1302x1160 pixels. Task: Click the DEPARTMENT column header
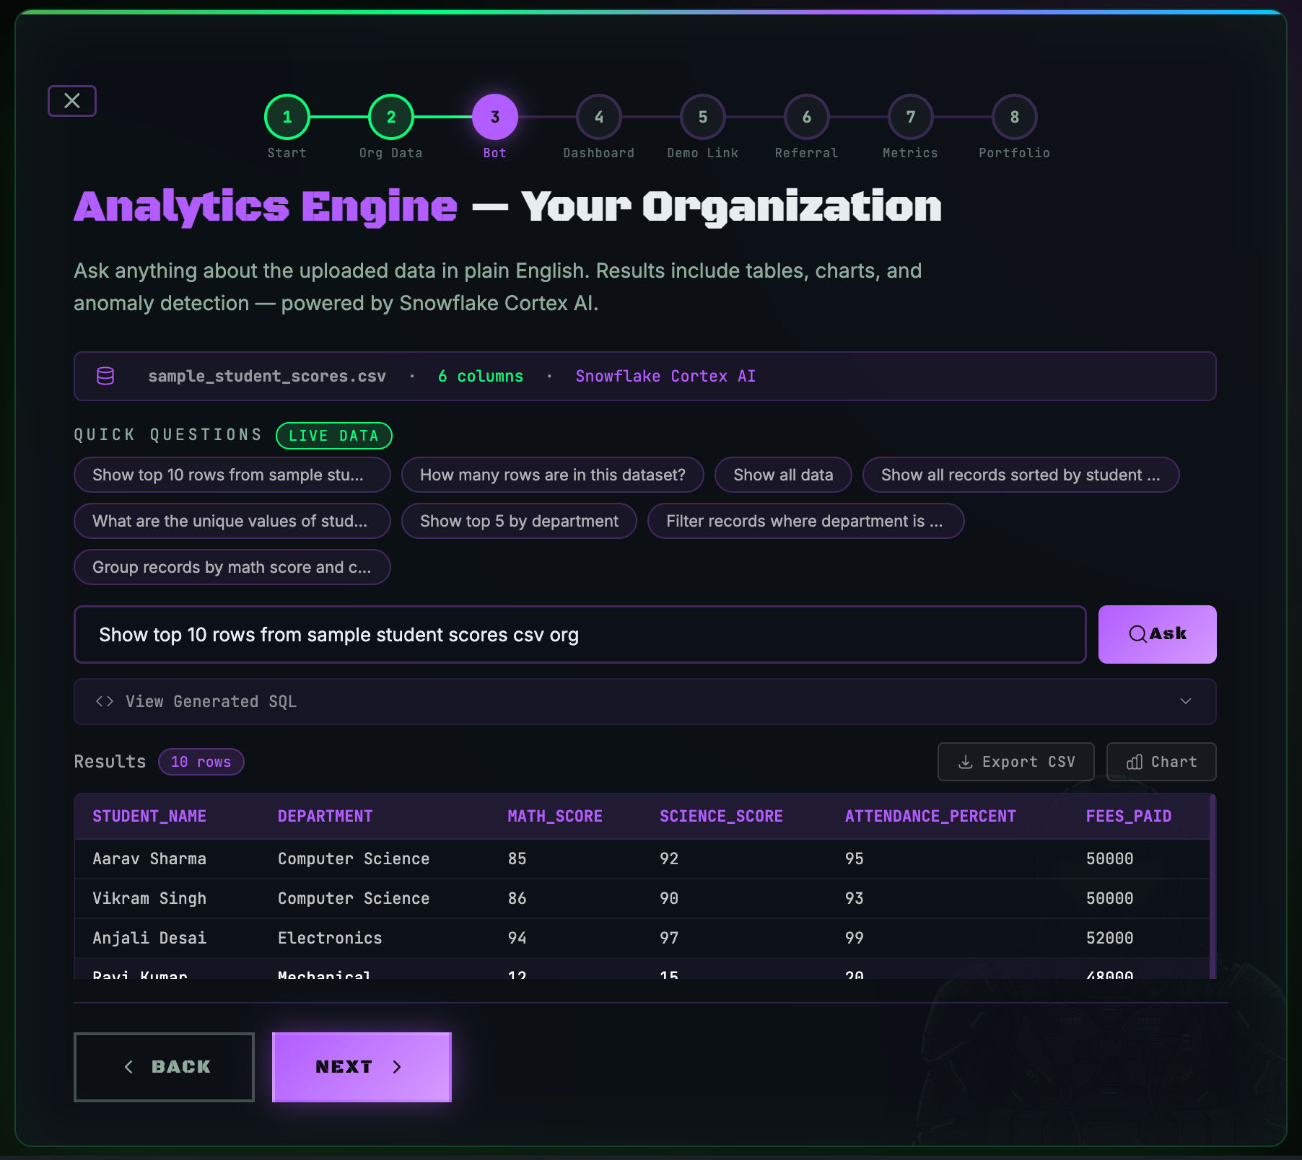[325, 816]
